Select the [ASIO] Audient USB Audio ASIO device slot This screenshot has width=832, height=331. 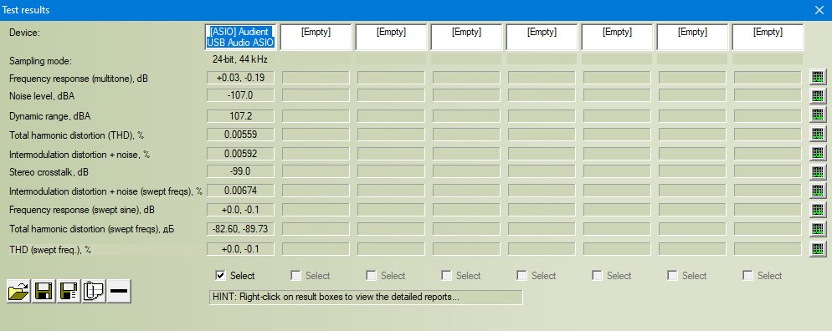point(240,37)
